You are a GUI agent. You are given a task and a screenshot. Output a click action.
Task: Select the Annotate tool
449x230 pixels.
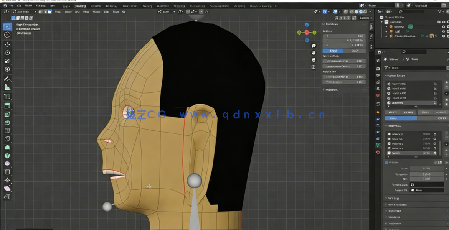tap(7, 78)
